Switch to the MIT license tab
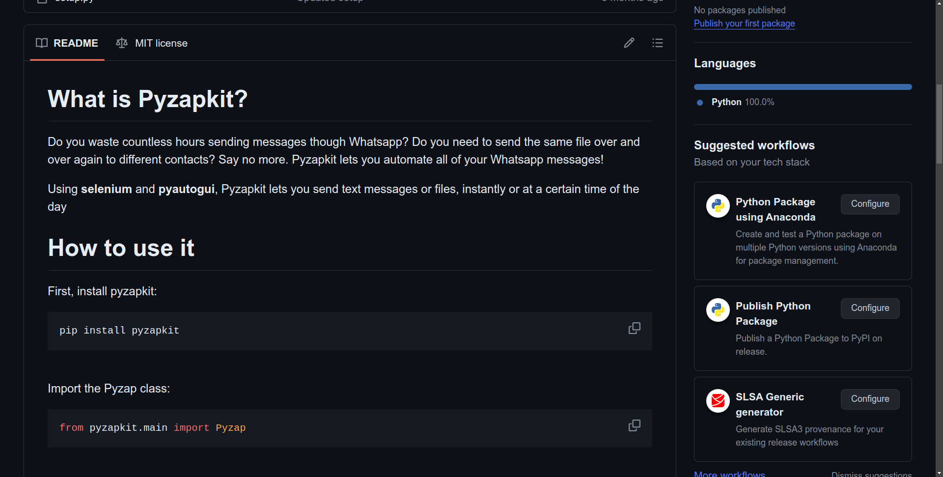Screen dimensions: 943x477 pos(152,43)
